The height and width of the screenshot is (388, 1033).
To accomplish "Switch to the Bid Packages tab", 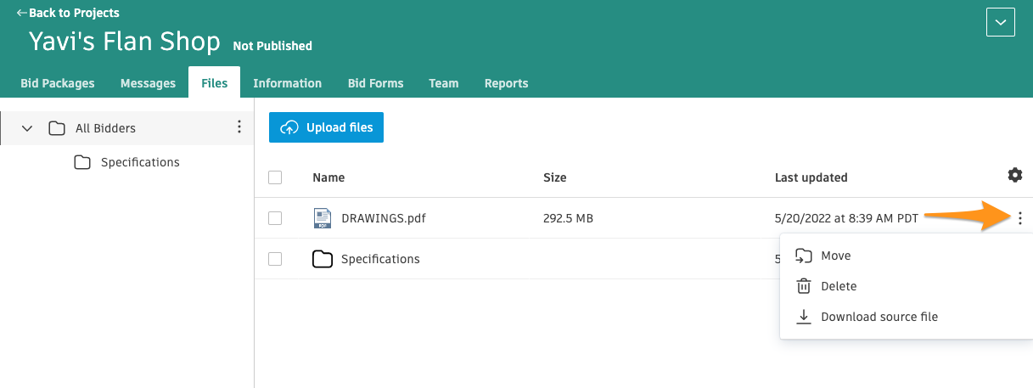I will 57,83.
